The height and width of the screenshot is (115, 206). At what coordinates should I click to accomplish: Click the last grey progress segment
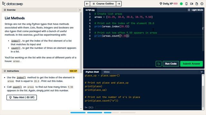[x=128, y=112]
